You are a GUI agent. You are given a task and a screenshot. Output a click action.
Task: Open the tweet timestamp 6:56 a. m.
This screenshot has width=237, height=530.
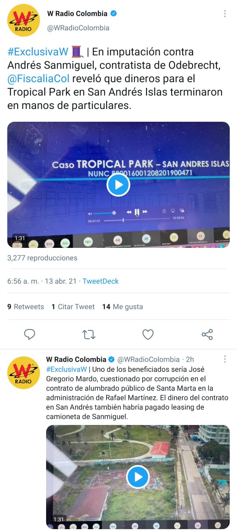coord(23,281)
